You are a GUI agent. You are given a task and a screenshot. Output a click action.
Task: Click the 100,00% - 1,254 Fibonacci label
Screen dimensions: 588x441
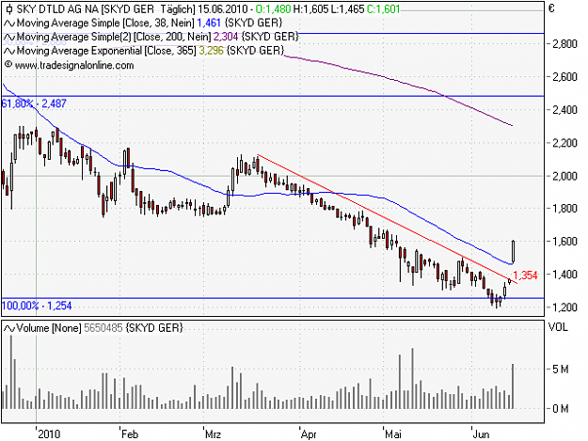click(37, 306)
